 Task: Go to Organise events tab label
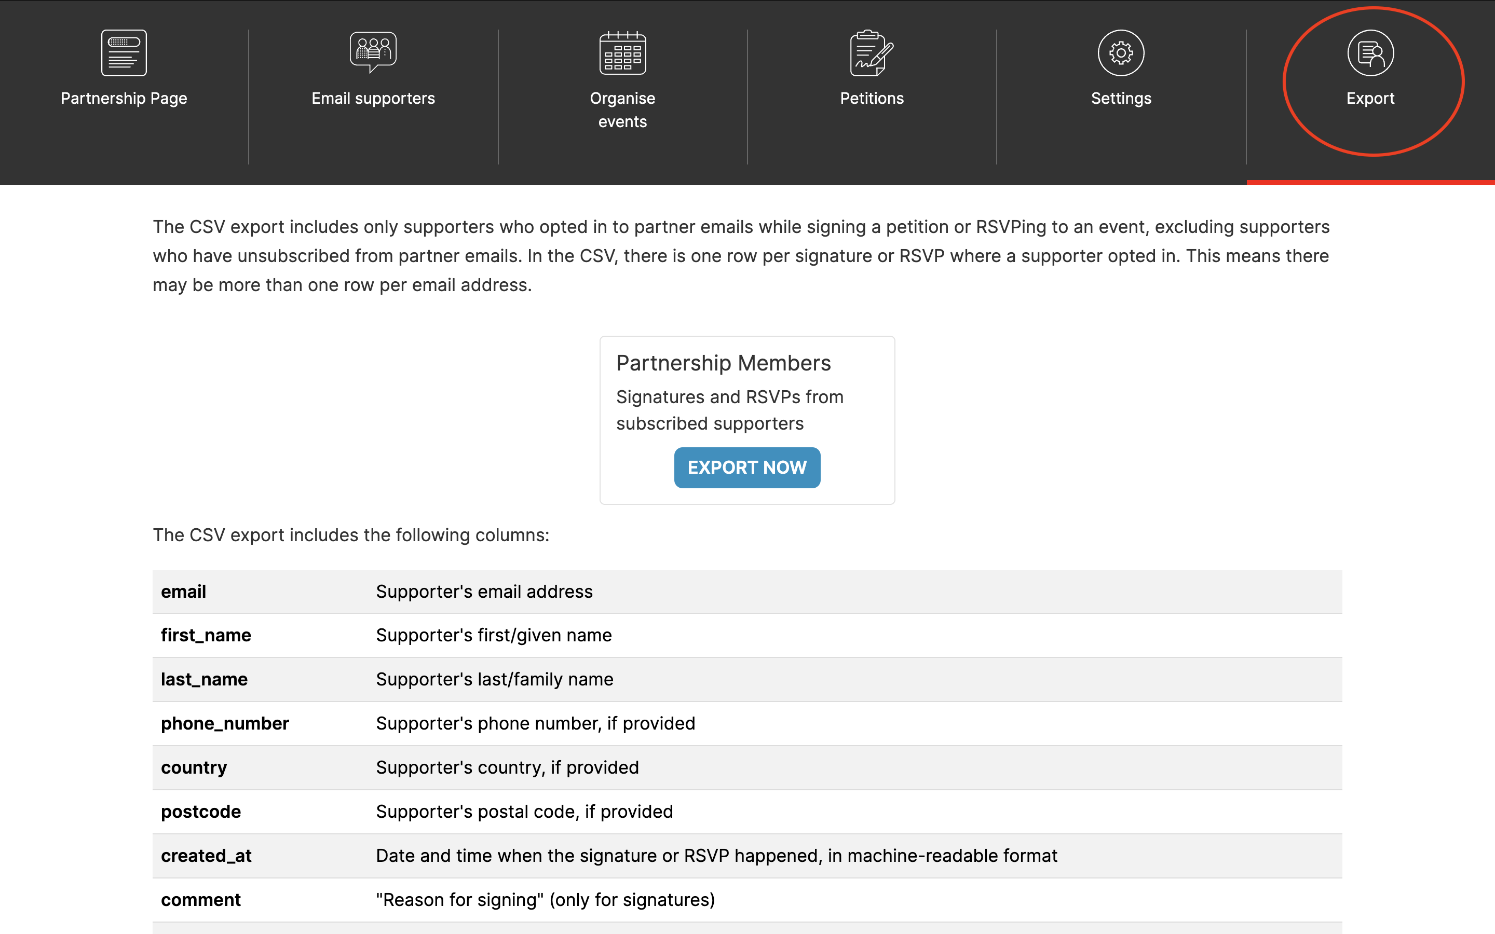click(x=623, y=110)
